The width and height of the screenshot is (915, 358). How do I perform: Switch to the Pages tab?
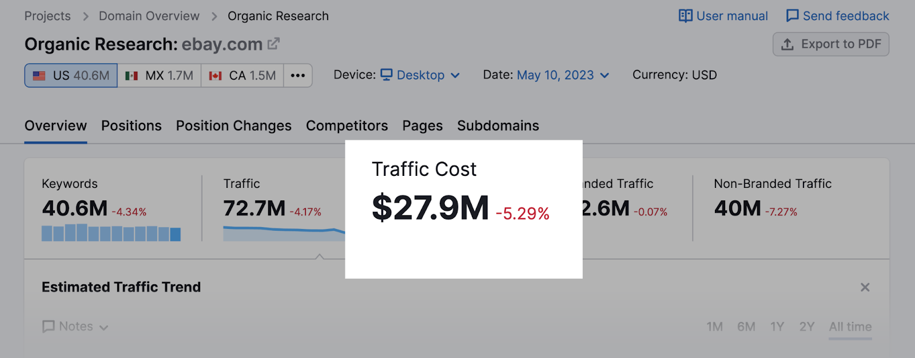(x=423, y=126)
